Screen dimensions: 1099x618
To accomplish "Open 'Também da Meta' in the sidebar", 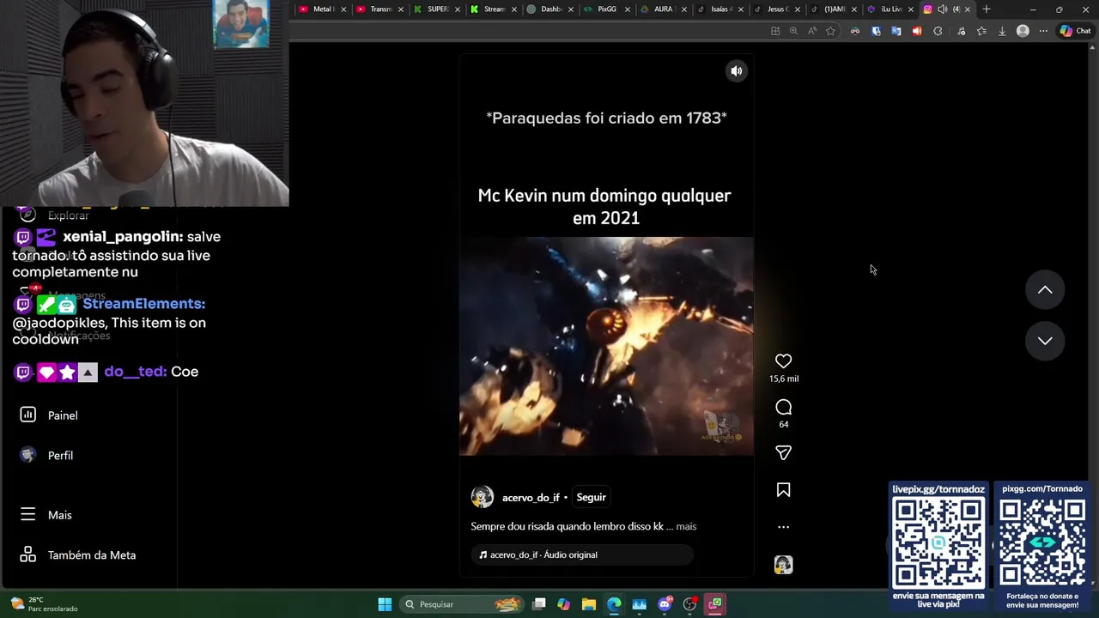I will pyautogui.click(x=91, y=555).
